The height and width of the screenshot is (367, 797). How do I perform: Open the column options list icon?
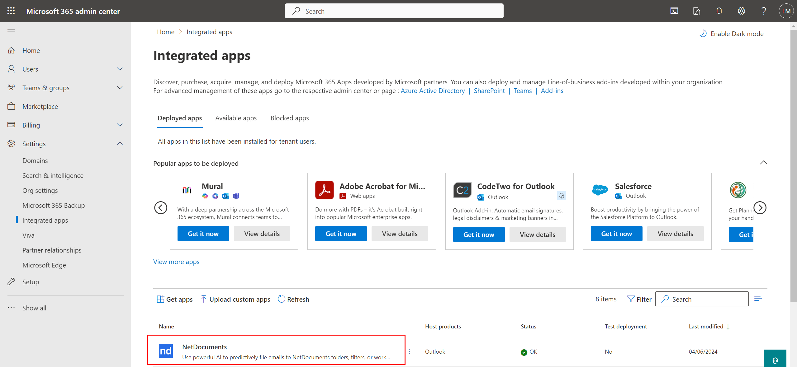coord(758,299)
